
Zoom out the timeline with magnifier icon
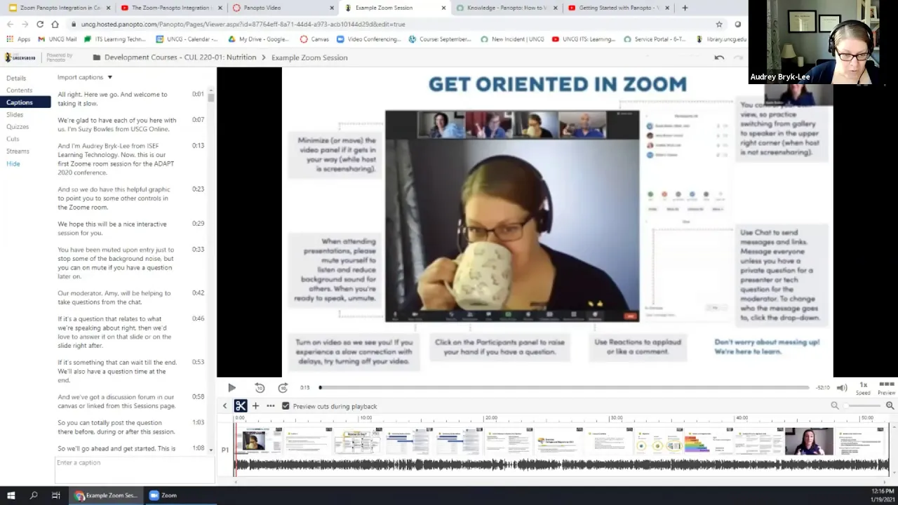835,405
